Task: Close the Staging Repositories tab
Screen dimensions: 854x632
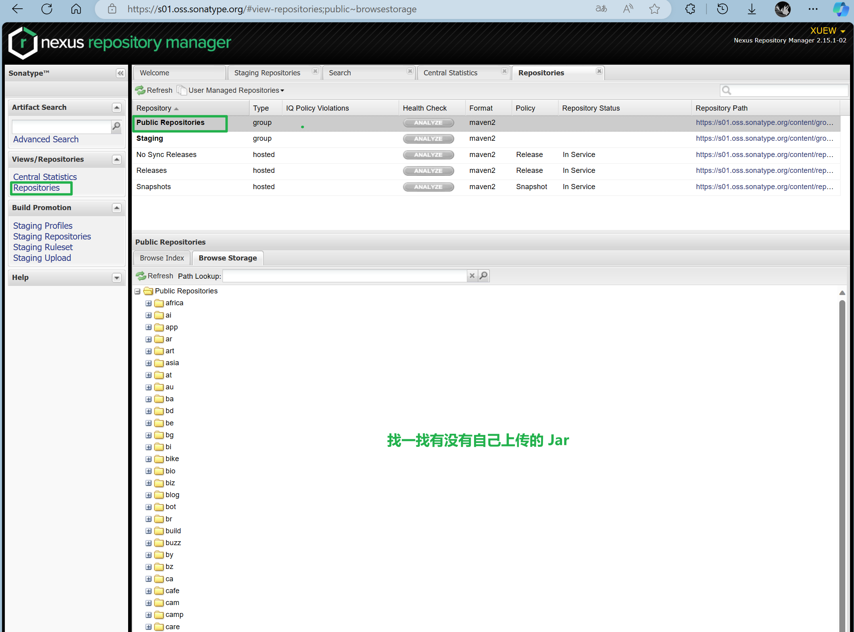Action: point(315,71)
